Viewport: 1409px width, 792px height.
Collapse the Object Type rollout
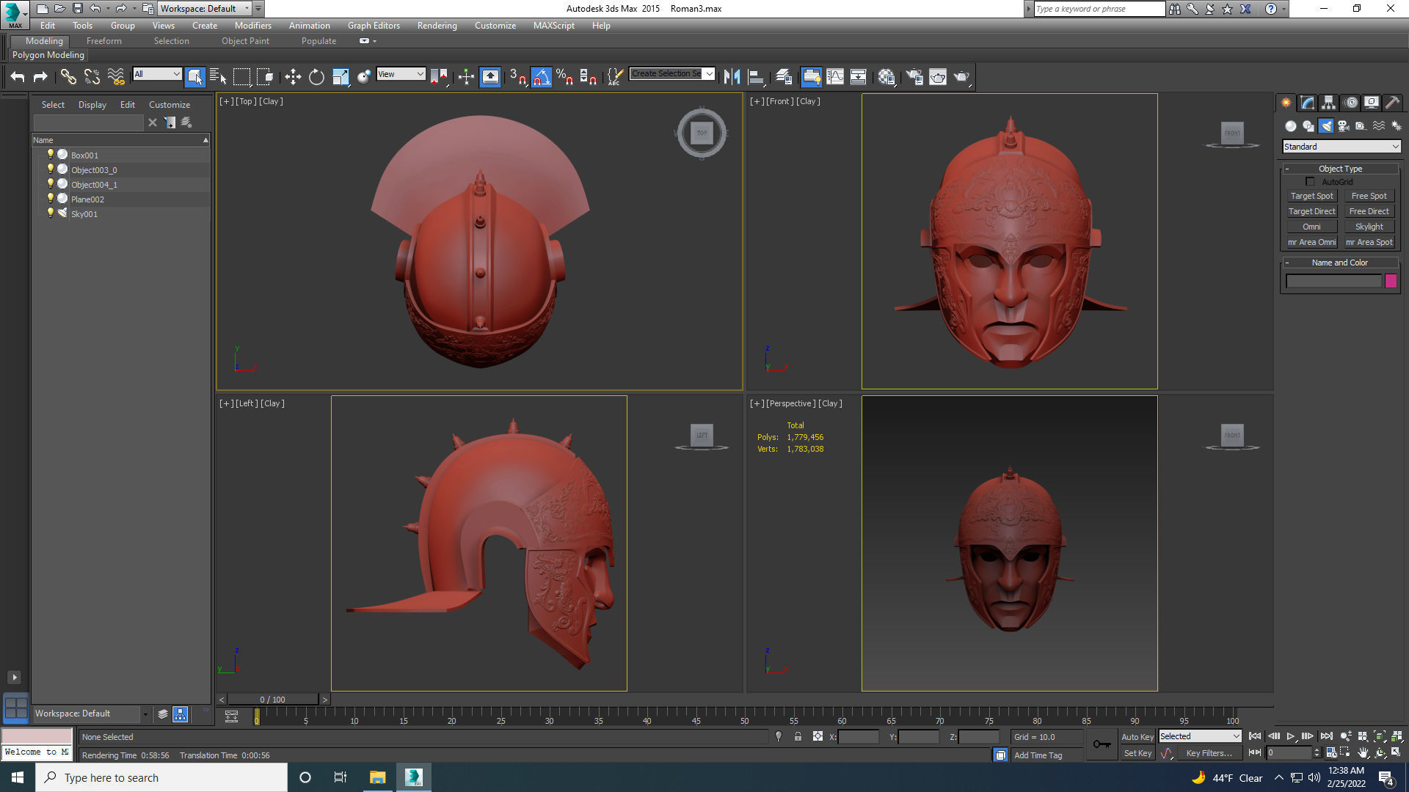(x=1287, y=169)
